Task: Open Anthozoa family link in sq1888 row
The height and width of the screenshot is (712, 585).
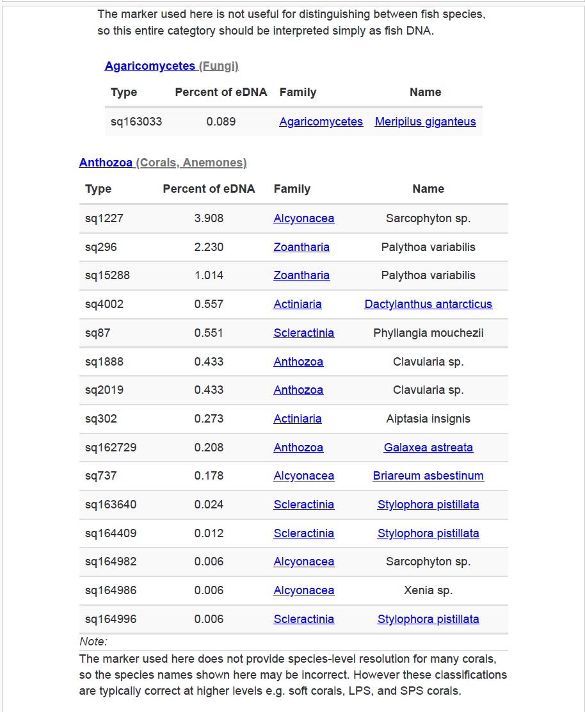Action: pos(298,362)
